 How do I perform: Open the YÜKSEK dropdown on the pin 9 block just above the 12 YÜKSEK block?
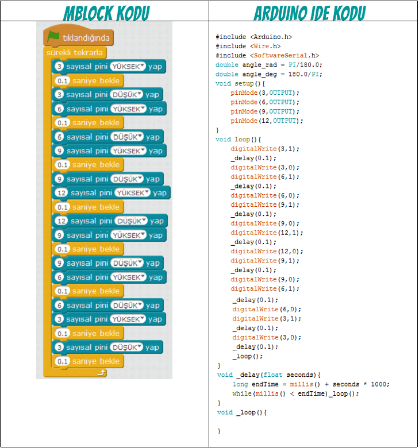pyautogui.click(x=128, y=151)
